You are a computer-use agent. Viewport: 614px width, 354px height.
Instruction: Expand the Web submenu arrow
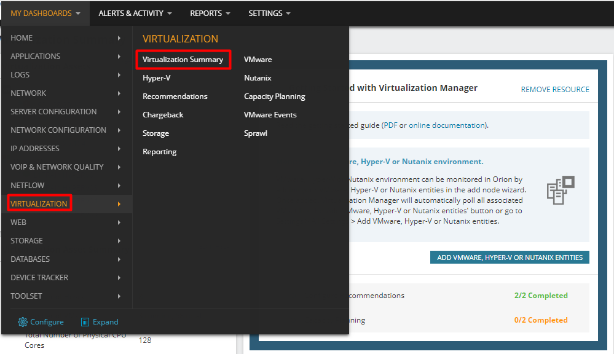(x=119, y=222)
